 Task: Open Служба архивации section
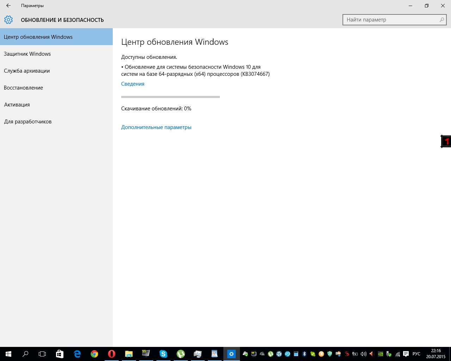pyautogui.click(x=56, y=71)
